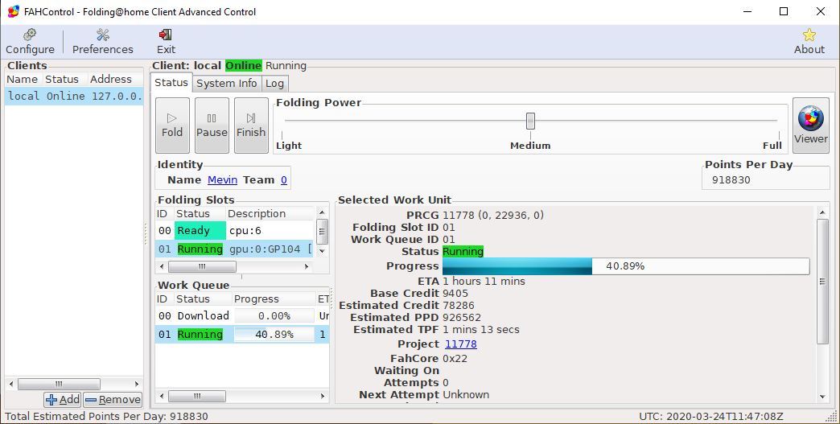The image size is (840, 424).
Task: Click the Estimated Credit value 78286
Action: pyautogui.click(x=459, y=305)
